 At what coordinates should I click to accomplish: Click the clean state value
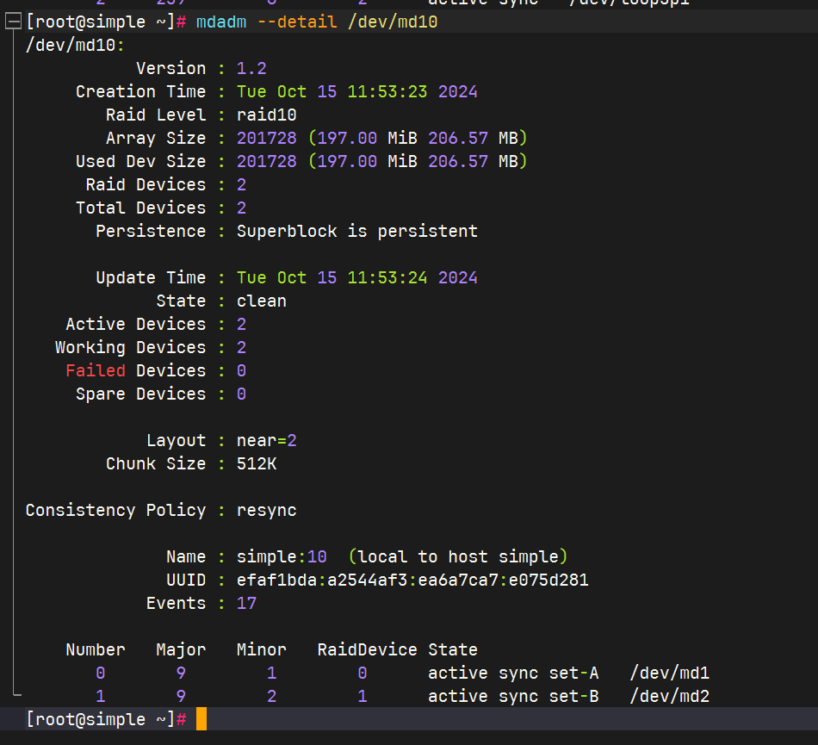click(262, 301)
